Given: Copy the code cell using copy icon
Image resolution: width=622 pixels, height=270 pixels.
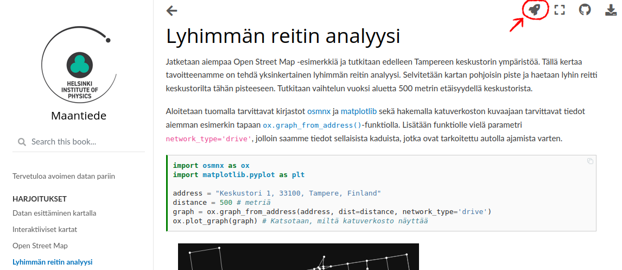Looking at the screenshot, I should coord(591,161).
